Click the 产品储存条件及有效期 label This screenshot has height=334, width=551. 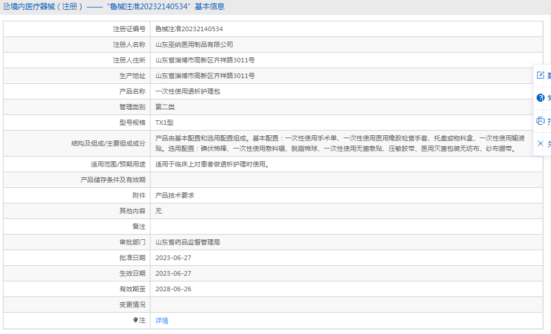point(113,180)
